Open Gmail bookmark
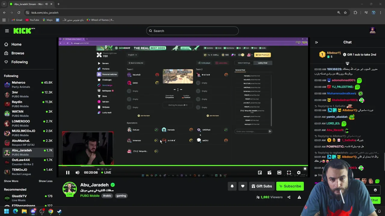Viewport: 385px width, 216px height. pos(17,20)
